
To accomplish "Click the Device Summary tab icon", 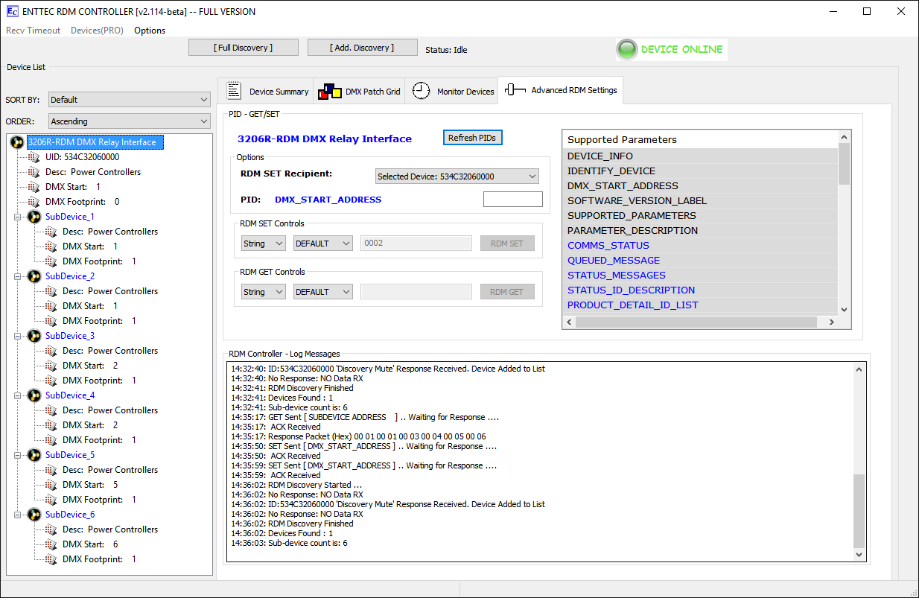I will click(234, 91).
